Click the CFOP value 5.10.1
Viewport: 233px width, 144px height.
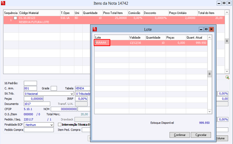(28, 109)
